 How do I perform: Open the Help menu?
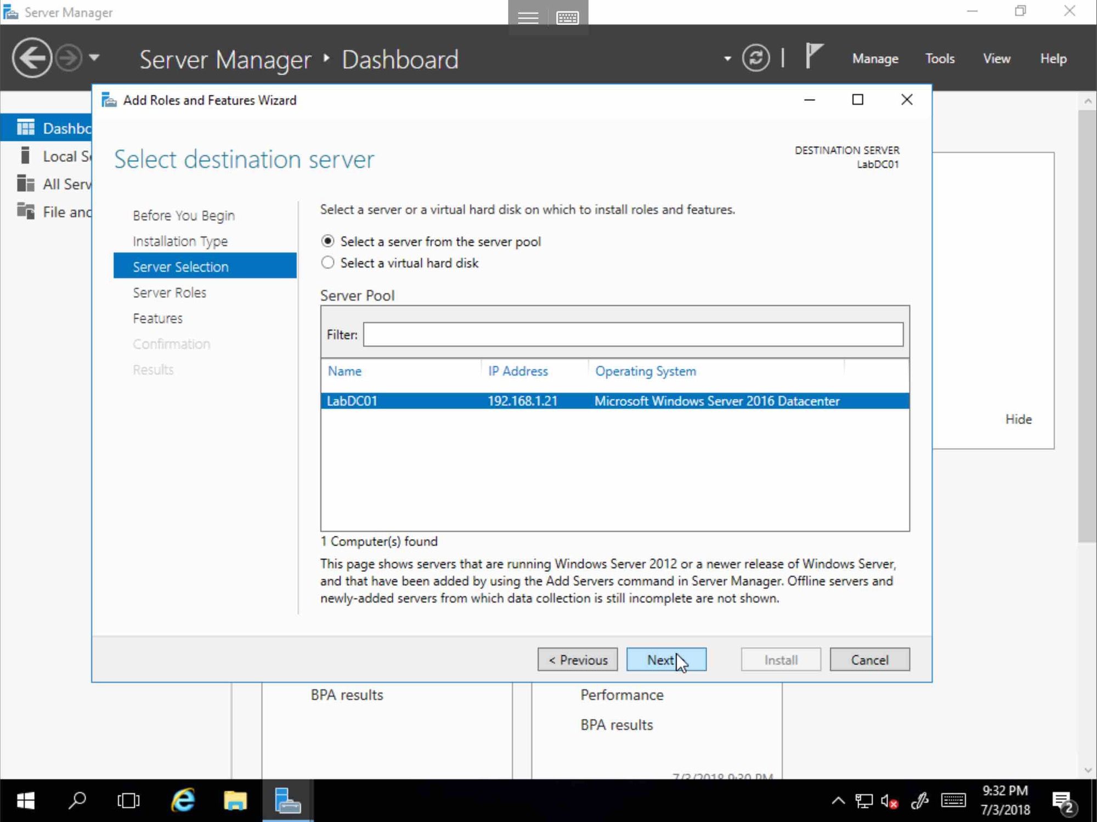pos(1053,59)
